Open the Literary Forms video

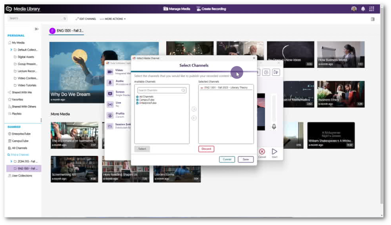coord(177,174)
